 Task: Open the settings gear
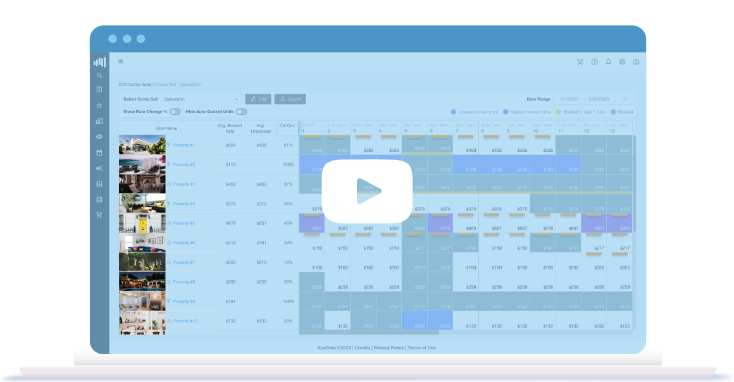[622, 62]
